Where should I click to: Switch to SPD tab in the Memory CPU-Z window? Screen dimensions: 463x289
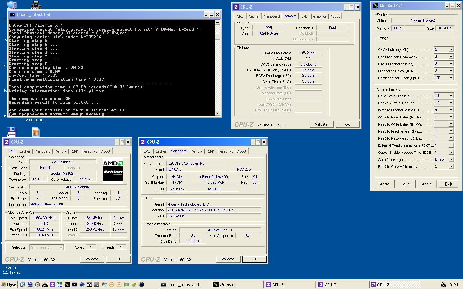coord(304,16)
